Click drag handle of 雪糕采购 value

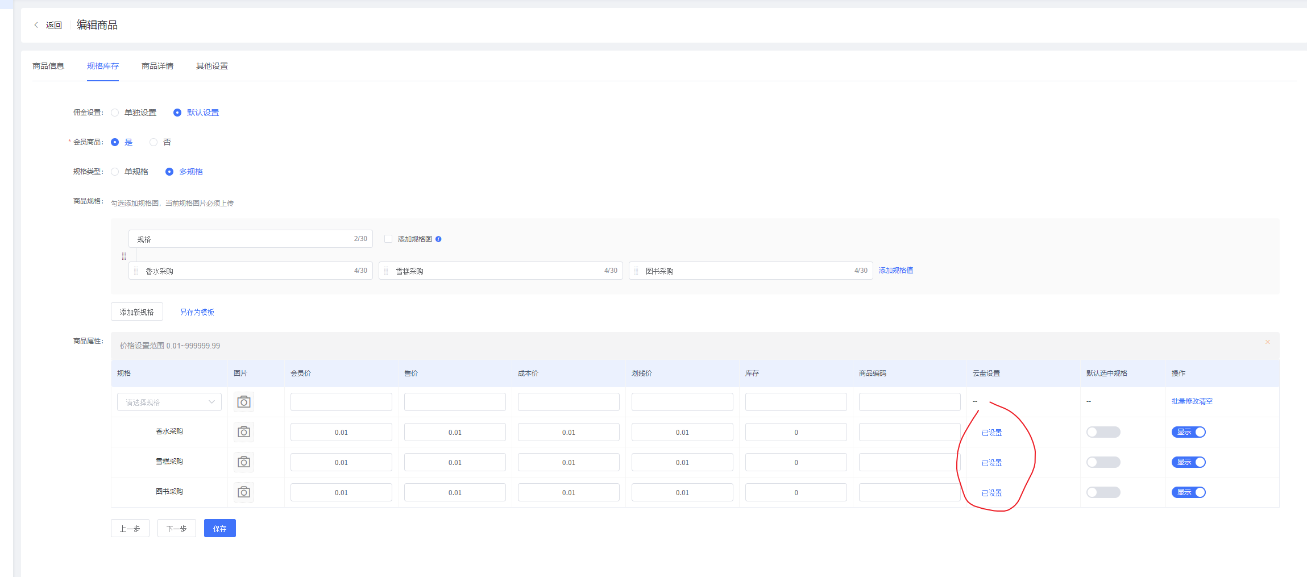386,271
